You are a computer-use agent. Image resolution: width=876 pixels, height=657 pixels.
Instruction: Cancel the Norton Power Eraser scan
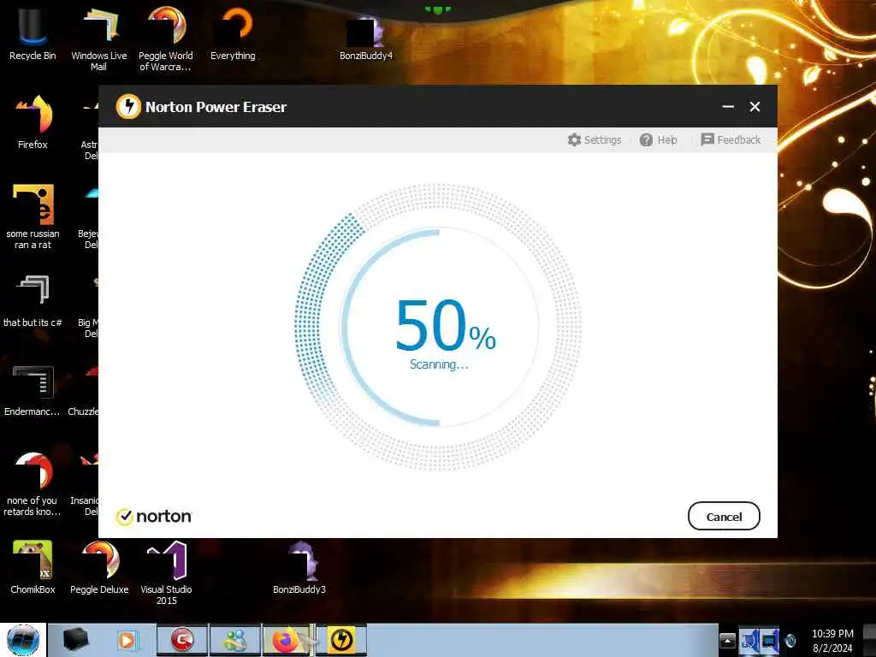(724, 516)
